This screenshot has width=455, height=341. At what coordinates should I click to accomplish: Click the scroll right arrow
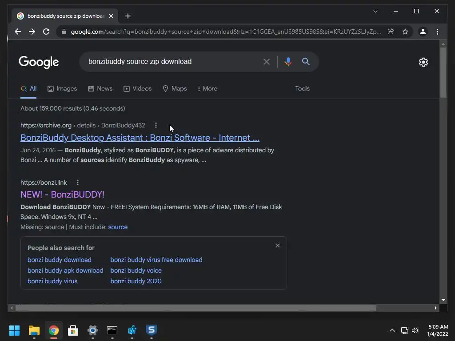436,308
